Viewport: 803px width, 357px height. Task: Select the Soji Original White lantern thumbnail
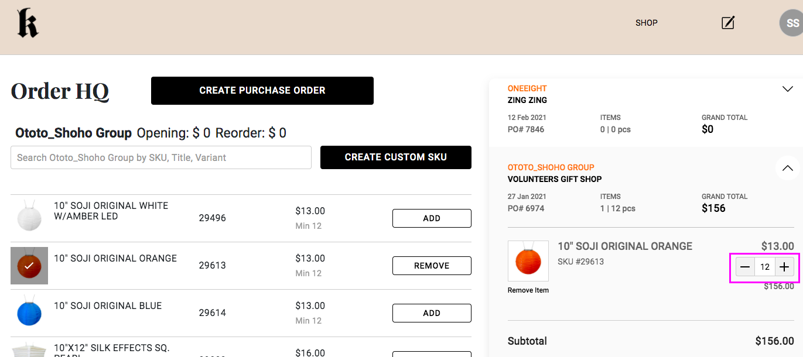point(29,218)
